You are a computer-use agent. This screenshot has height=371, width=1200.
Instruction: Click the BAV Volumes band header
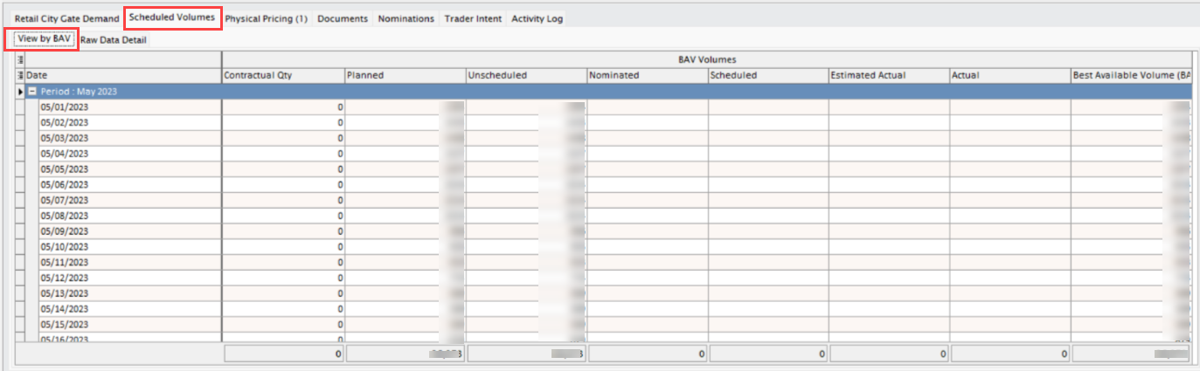(707, 59)
